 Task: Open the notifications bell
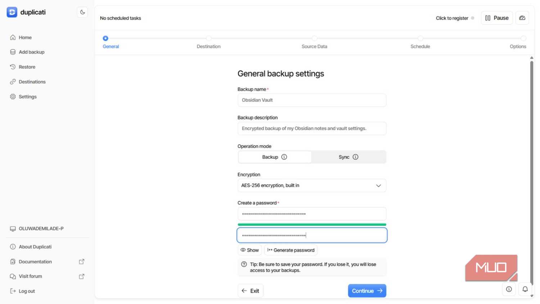click(x=525, y=289)
